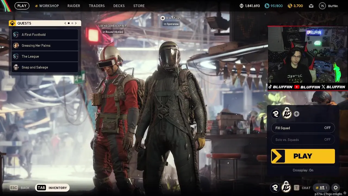348x196 pixels.
Task: Click the Crossplay: On label
Action: click(x=303, y=170)
